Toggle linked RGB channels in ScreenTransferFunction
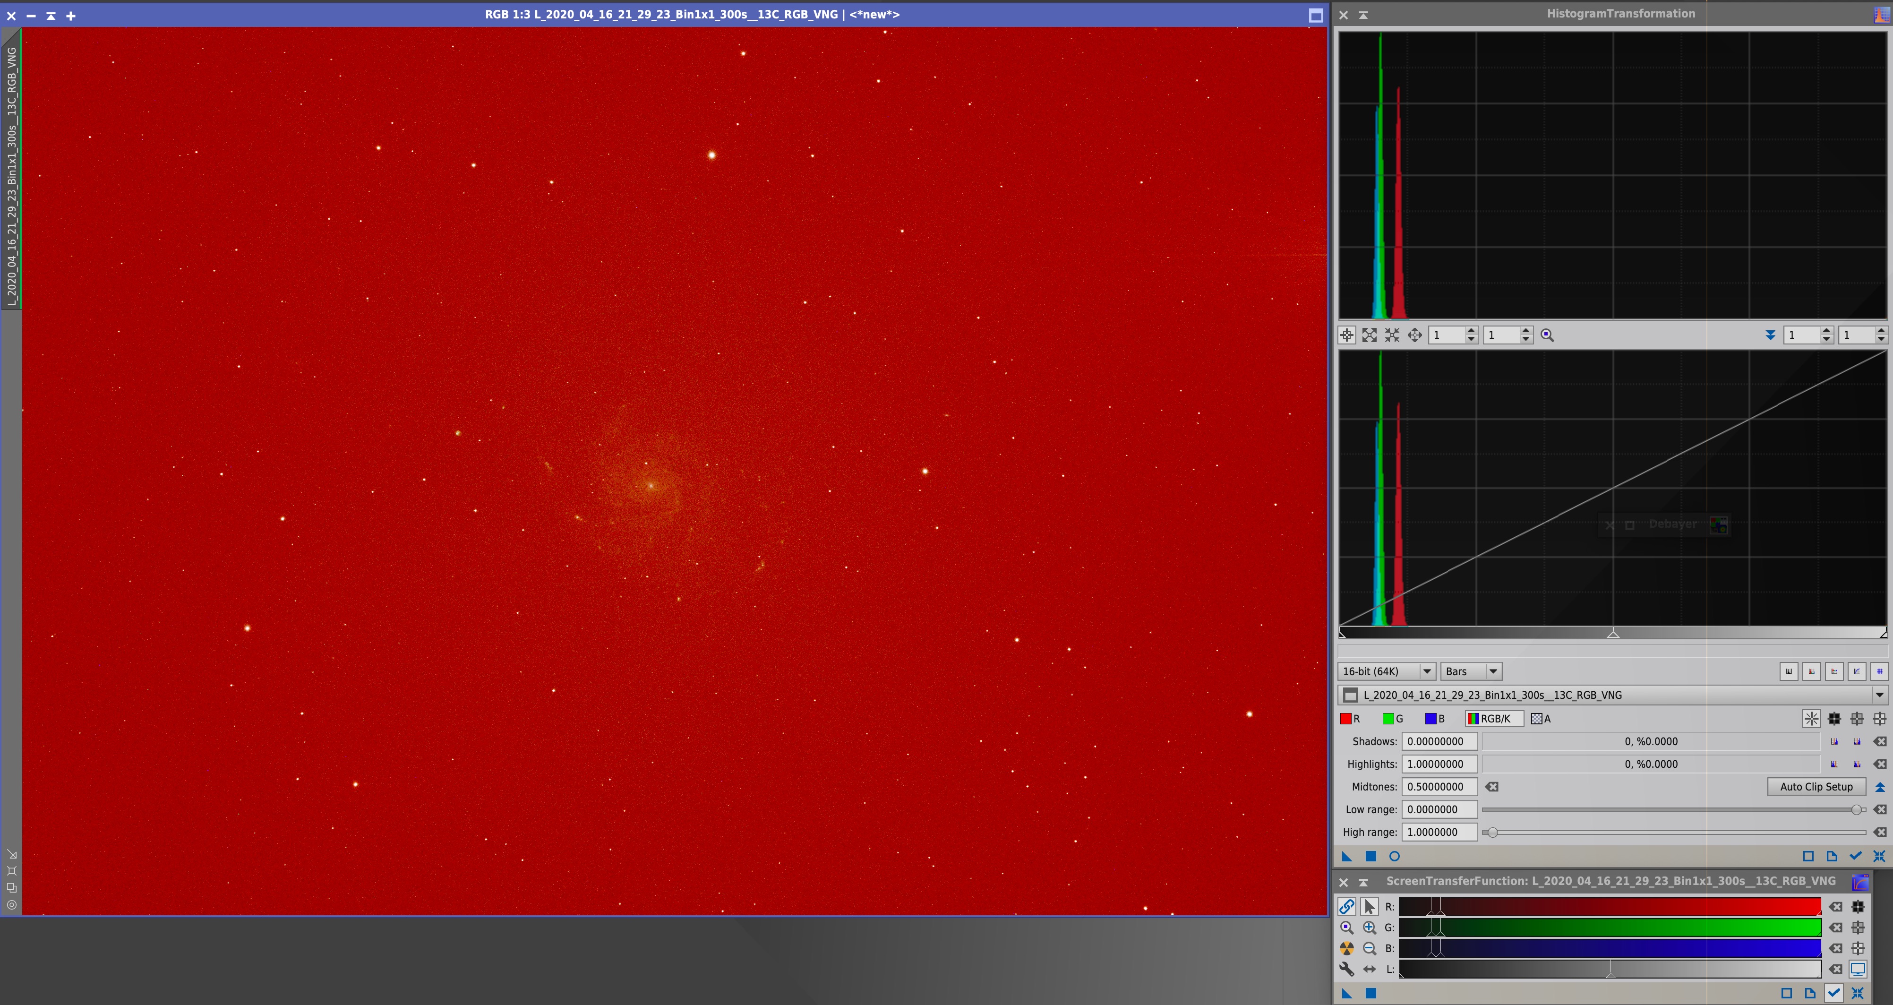 pos(1346,907)
